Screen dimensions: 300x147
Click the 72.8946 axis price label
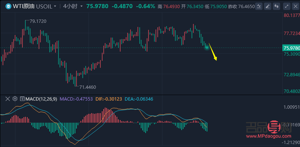(x=292, y=74)
